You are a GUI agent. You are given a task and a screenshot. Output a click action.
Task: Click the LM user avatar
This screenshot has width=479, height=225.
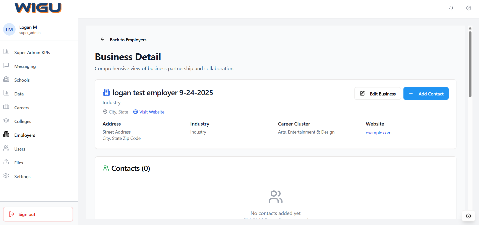point(9,30)
